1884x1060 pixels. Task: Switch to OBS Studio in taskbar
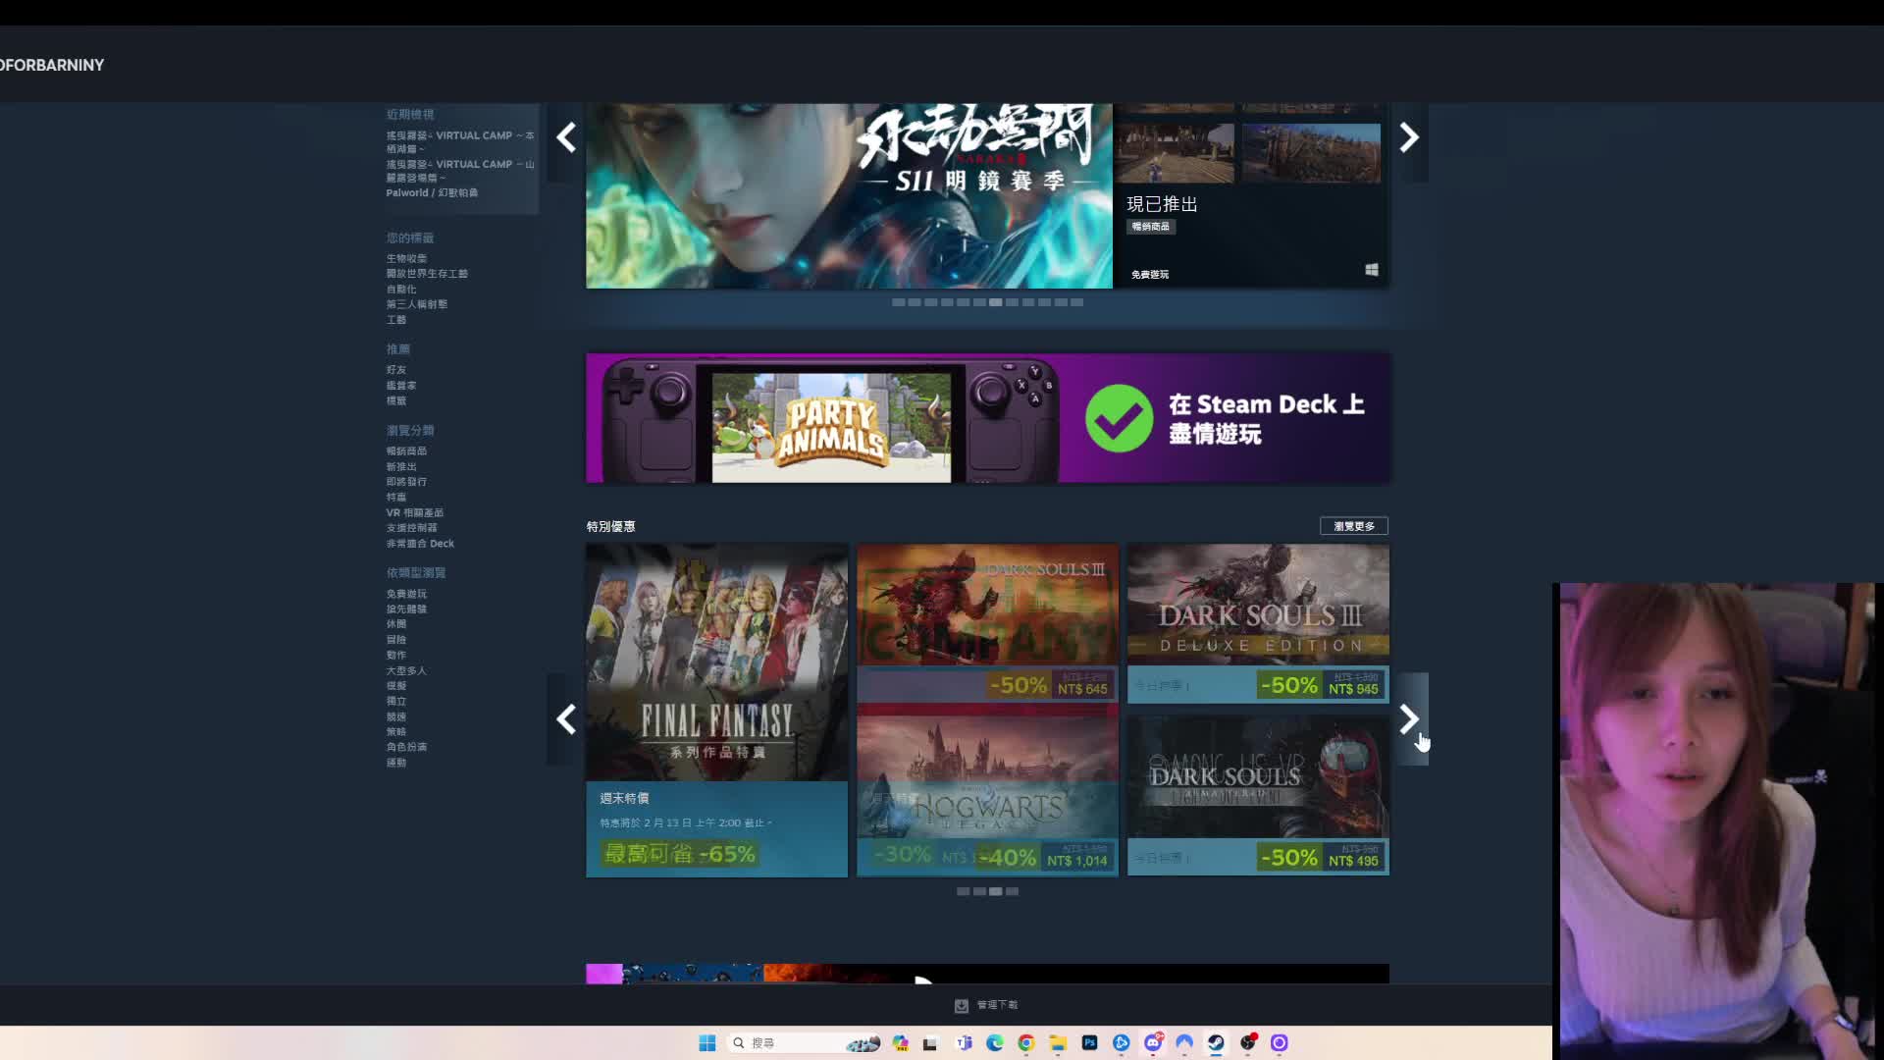point(1248,1042)
